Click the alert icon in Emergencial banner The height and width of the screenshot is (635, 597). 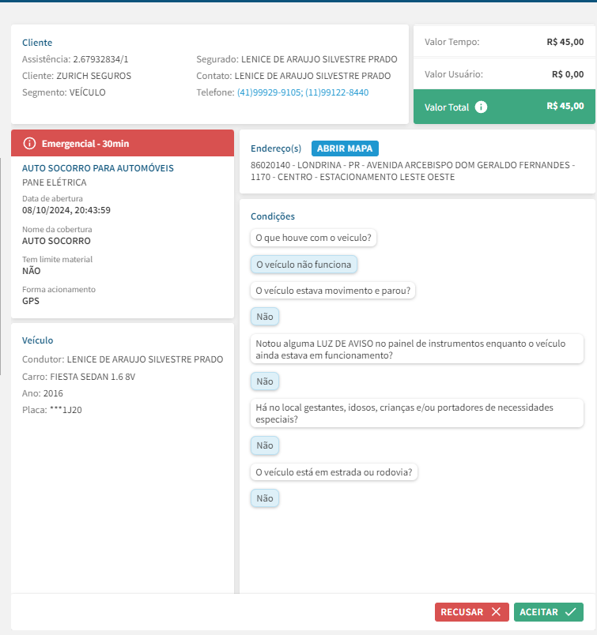[30, 144]
